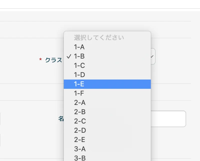
Task: Choose 1-A from the class list
Action: coord(107,47)
